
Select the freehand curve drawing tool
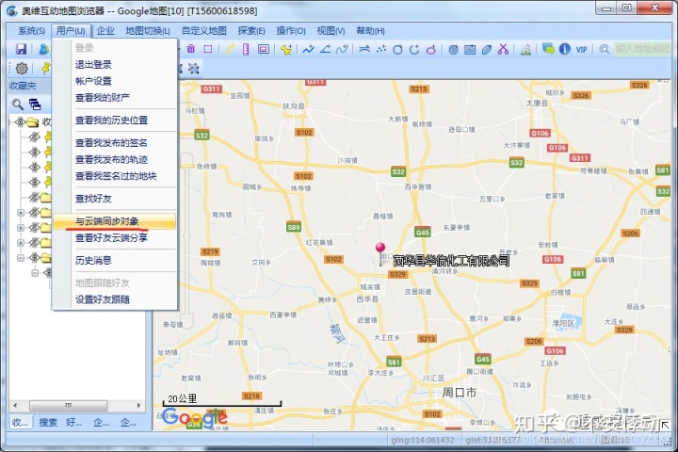(342, 49)
